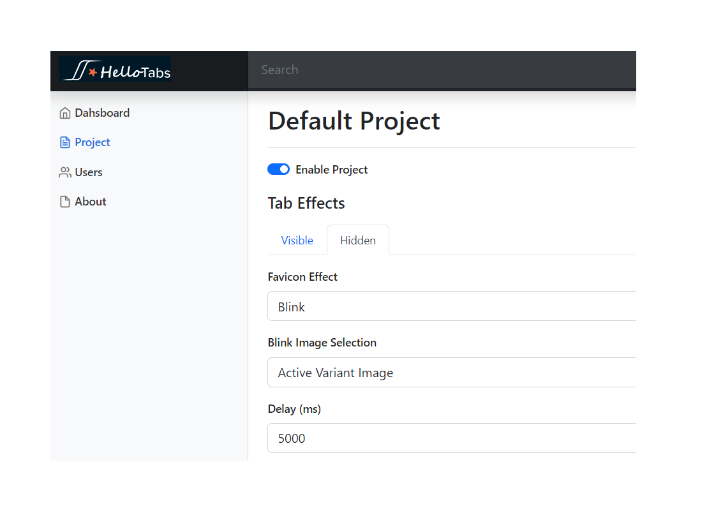Click the Tab Effects heading
This screenshot has width=716, height=506.
306,203
